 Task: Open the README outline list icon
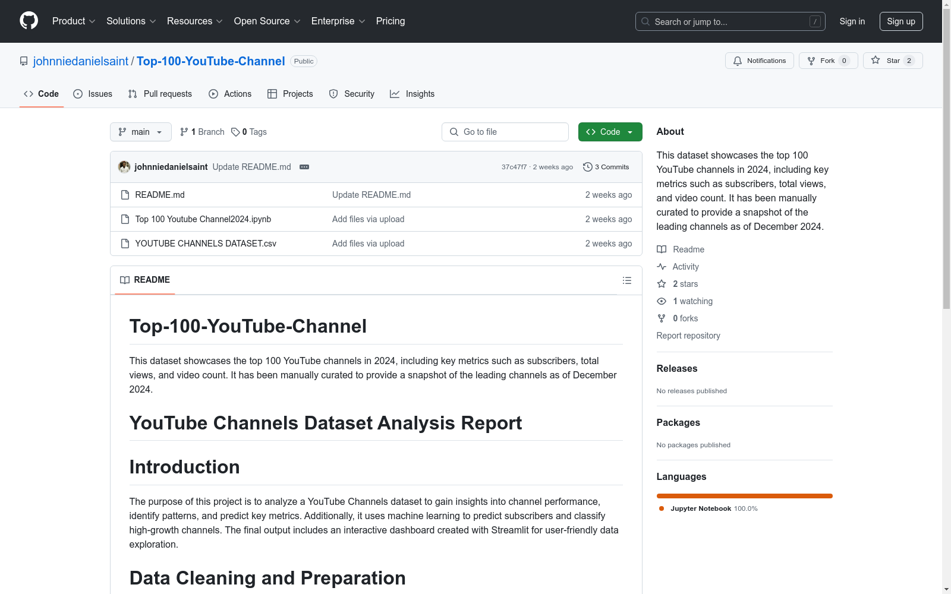click(x=627, y=280)
